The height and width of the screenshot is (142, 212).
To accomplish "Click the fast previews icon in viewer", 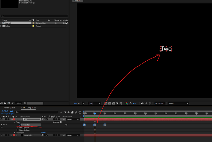I will click(x=106, y=103).
